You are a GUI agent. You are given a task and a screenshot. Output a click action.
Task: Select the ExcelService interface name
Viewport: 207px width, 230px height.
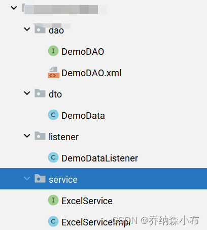(x=87, y=201)
